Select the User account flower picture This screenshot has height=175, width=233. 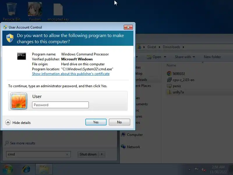[19, 101]
